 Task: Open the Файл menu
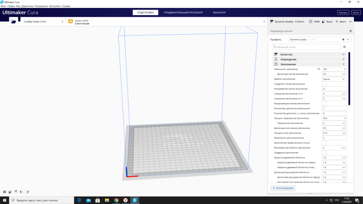point(3,6)
